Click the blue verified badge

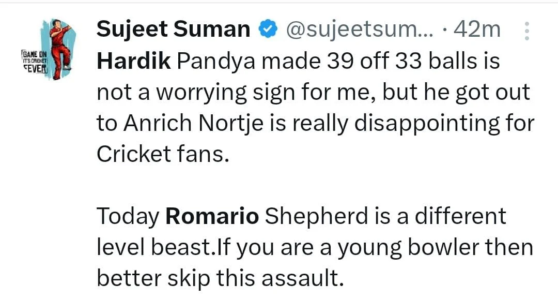coord(267,30)
